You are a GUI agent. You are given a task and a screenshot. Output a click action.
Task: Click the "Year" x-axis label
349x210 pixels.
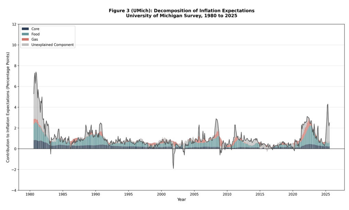[x=182, y=200]
